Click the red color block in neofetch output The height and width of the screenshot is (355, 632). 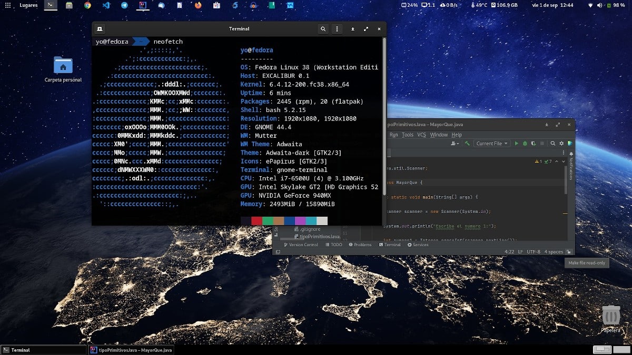[x=257, y=221]
